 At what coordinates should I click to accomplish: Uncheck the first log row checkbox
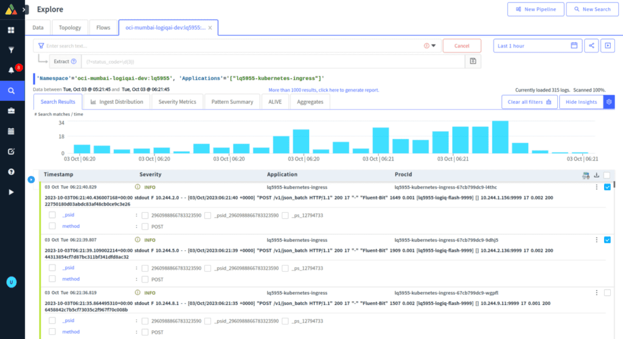607,187
